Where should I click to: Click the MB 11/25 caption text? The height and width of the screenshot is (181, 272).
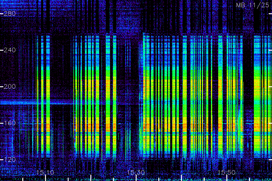(253, 5)
